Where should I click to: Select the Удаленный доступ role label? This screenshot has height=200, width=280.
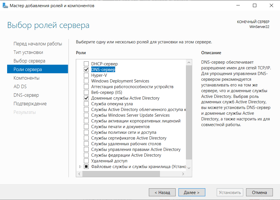pos(109,161)
